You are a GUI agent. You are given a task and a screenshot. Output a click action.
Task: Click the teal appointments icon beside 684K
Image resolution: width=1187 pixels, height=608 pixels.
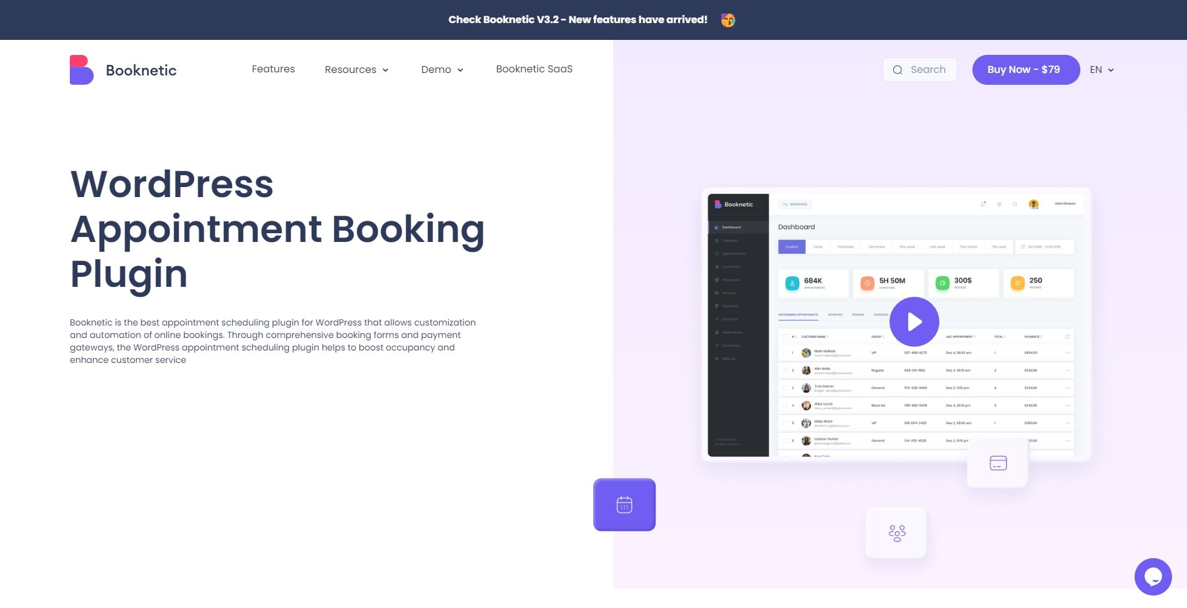(792, 283)
